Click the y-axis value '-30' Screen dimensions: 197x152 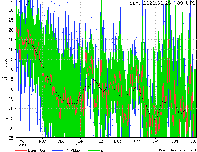coord(10,128)
